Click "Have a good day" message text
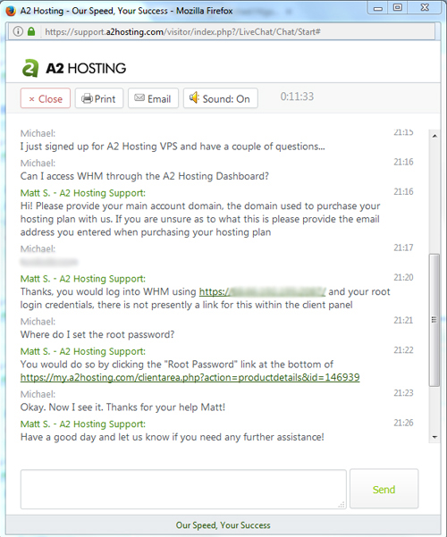Image resolution: width=447 pixels, height=537 pixels. 172,437
